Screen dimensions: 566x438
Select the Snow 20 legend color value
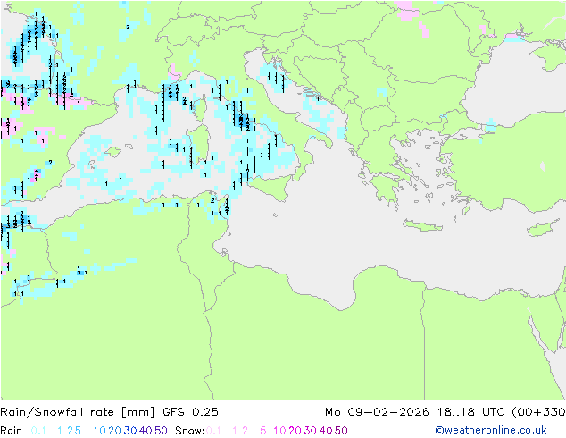pyautogui.click(x=295, y=431)
